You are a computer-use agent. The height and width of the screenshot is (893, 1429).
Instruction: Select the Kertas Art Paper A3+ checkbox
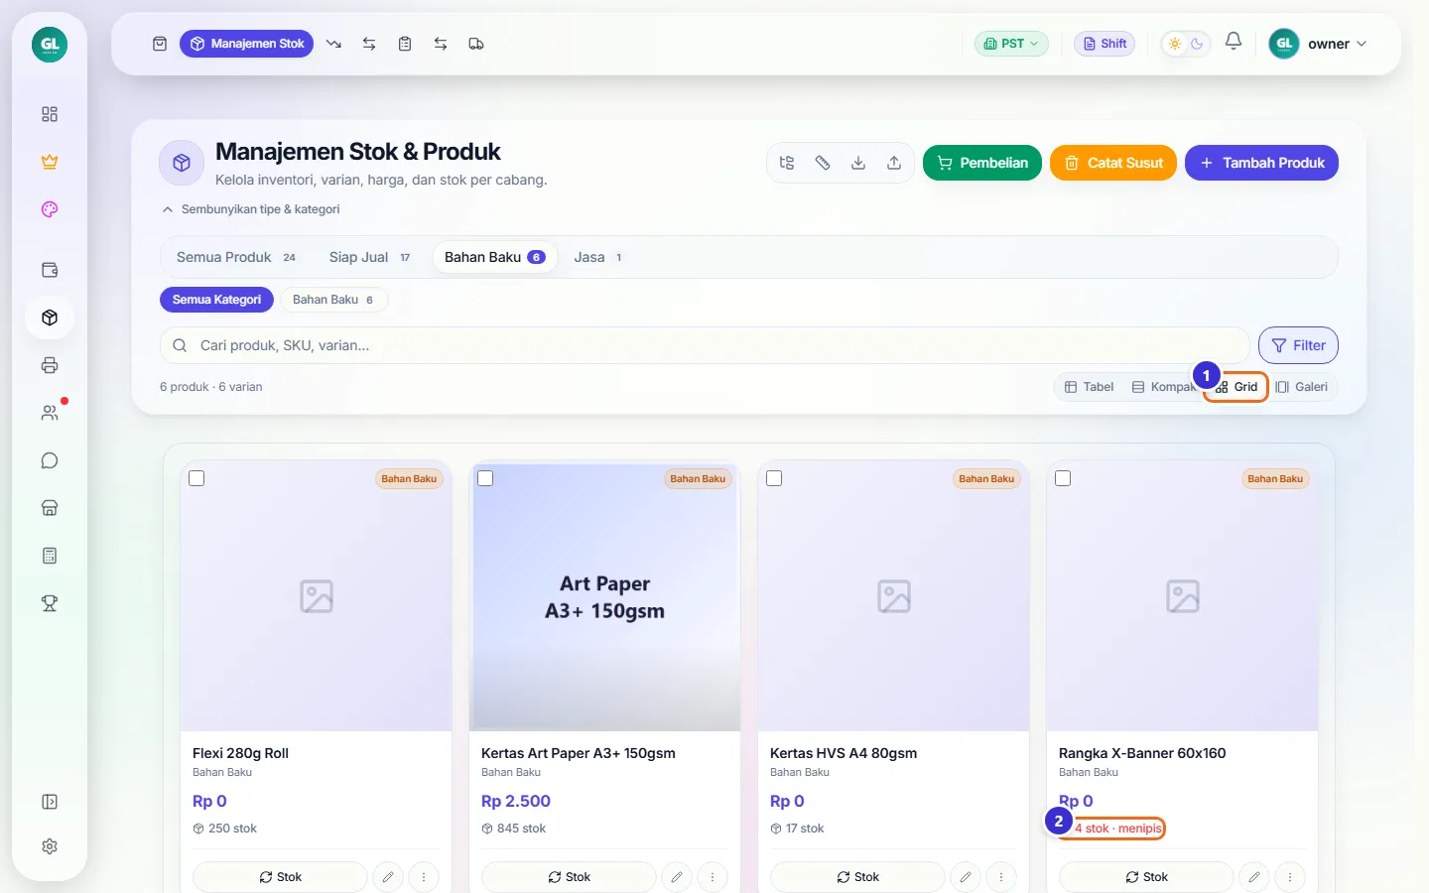(x=485, y=478)
